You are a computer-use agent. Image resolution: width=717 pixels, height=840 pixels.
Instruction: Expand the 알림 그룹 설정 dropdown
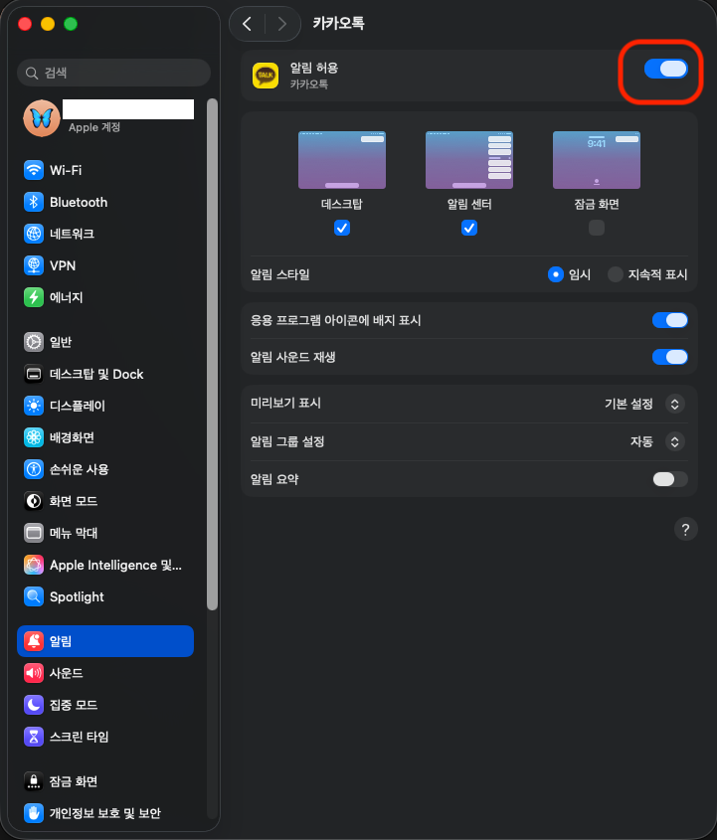674,441
